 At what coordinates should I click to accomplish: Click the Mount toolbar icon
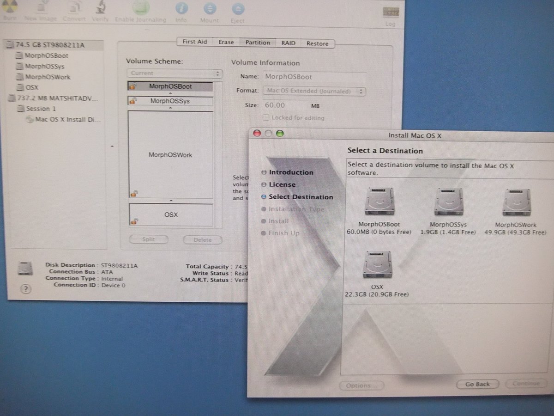pos(210,8)
